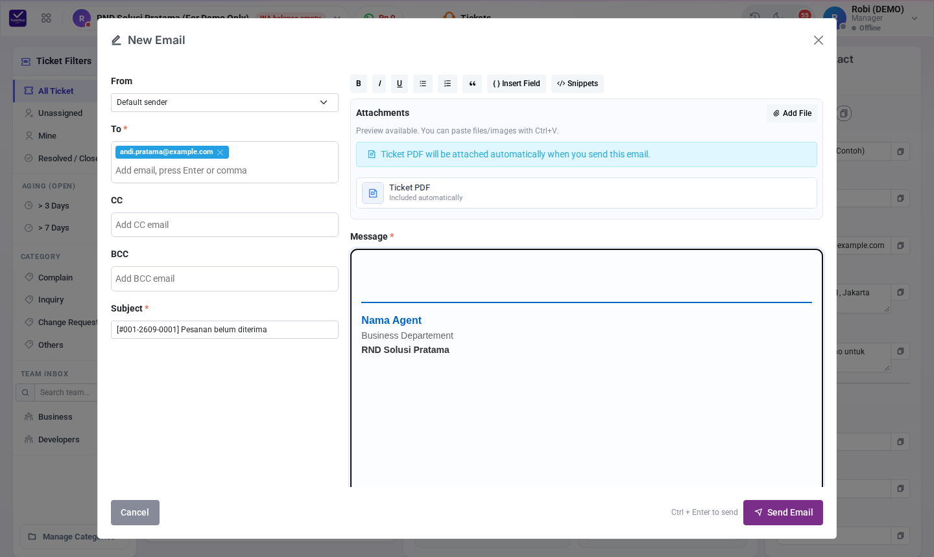Open the Insert Field menu
The image size is (934, 557).
click(516, 84)
